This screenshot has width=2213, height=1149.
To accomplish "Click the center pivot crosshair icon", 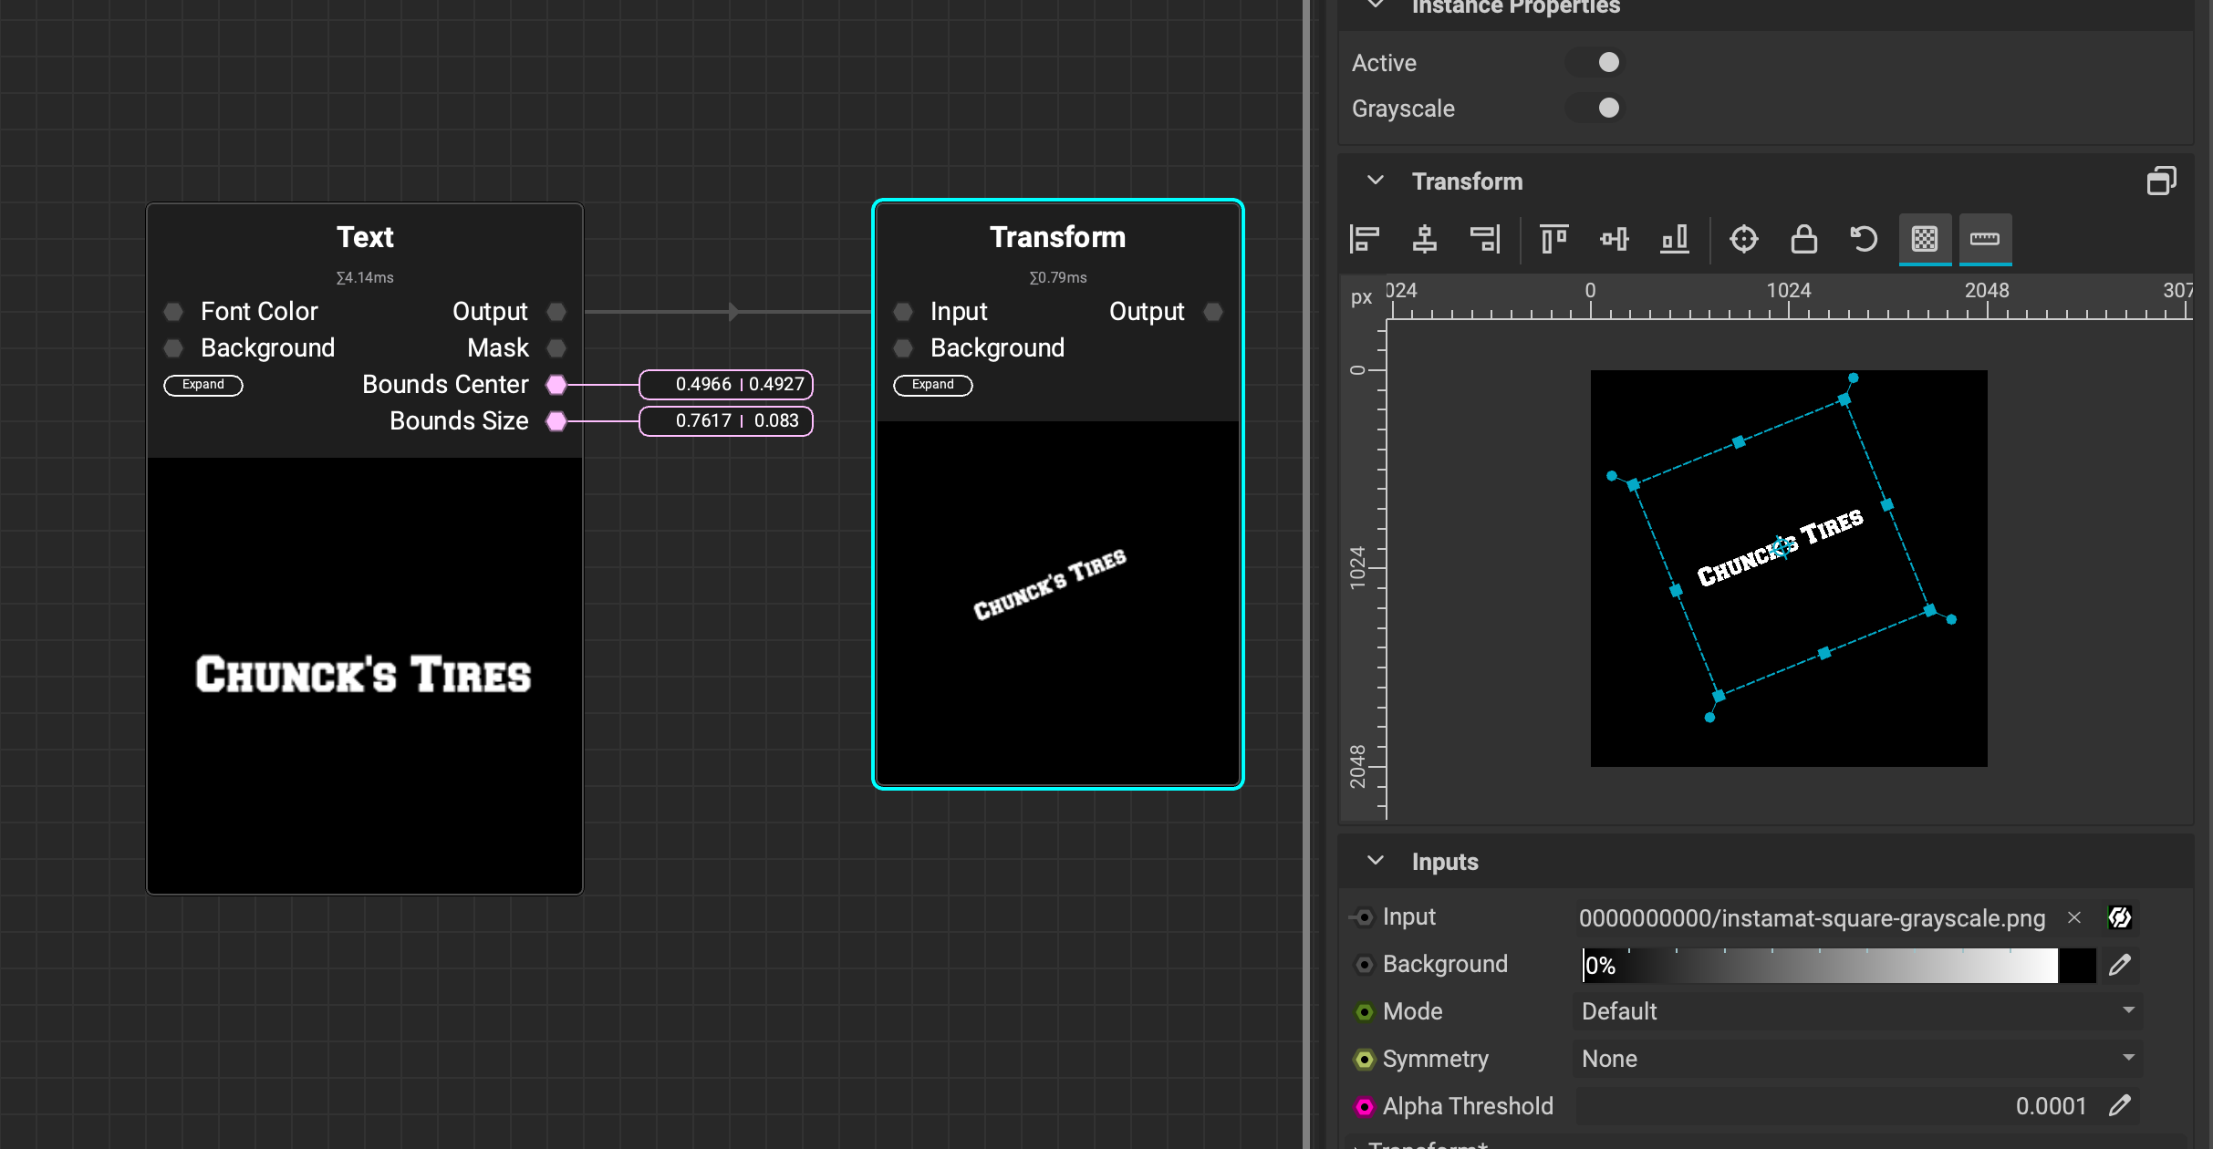I will pyautogui.click(x=1743, y=239).
